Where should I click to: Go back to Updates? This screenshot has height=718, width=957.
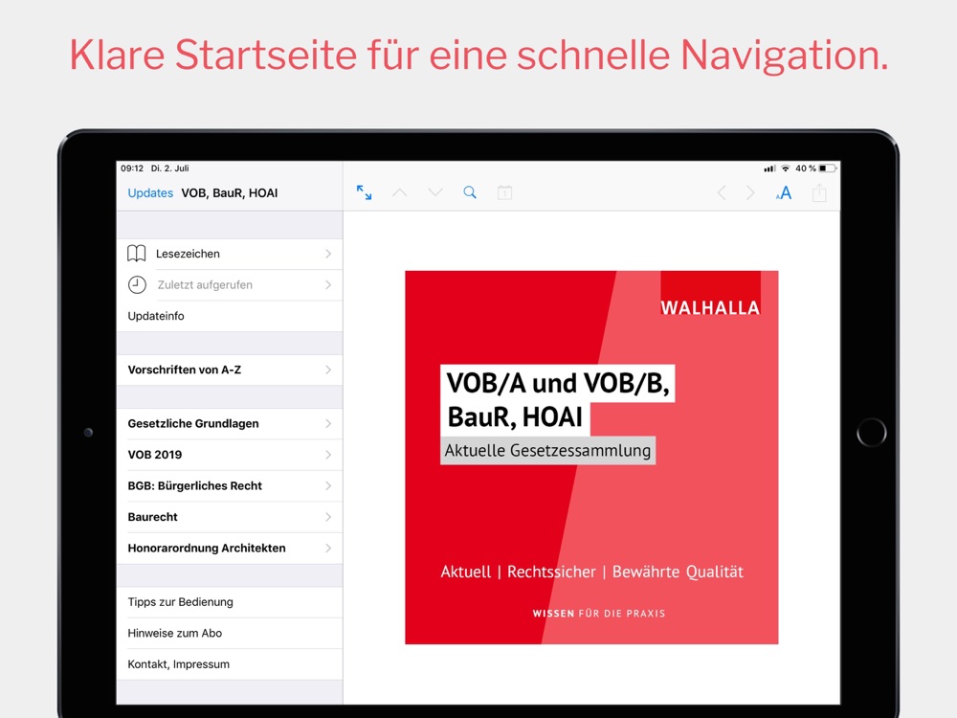(150, 193)
